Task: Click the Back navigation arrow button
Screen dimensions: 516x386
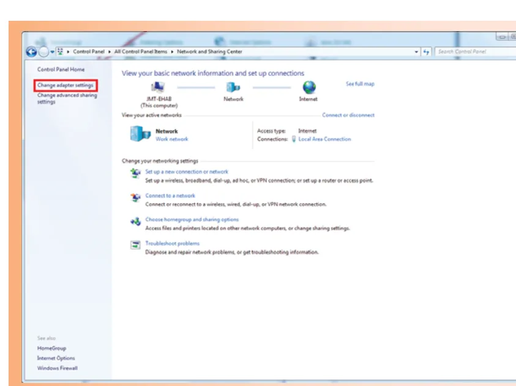Action: tap(32, 51)
